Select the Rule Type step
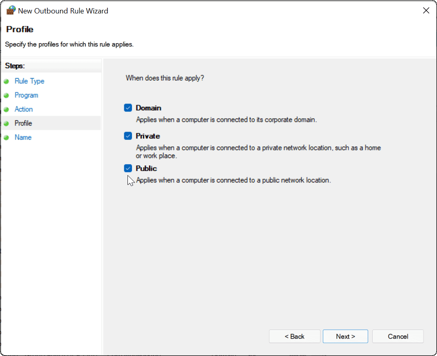This screenshot has width=437, height=356. point(29,81)
